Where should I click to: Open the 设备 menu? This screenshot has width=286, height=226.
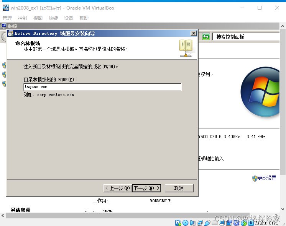(69, 18)
